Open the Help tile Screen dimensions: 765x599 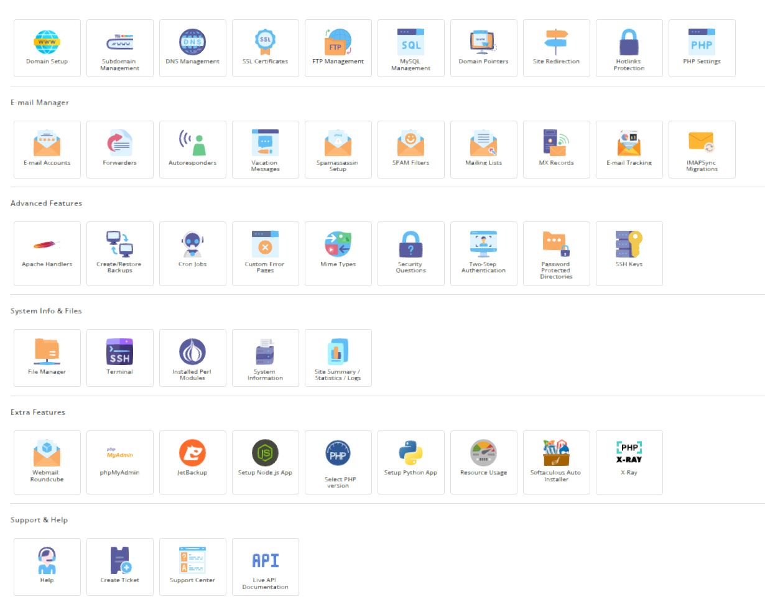tap(47, 567)
